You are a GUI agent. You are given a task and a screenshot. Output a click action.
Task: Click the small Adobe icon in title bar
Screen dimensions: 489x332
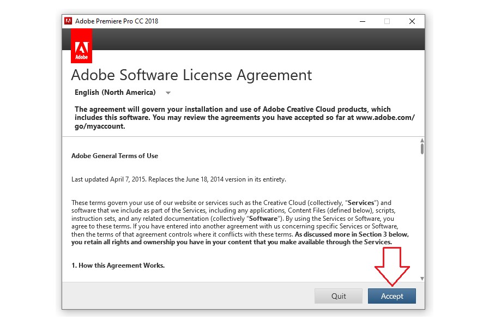point(68,21)
